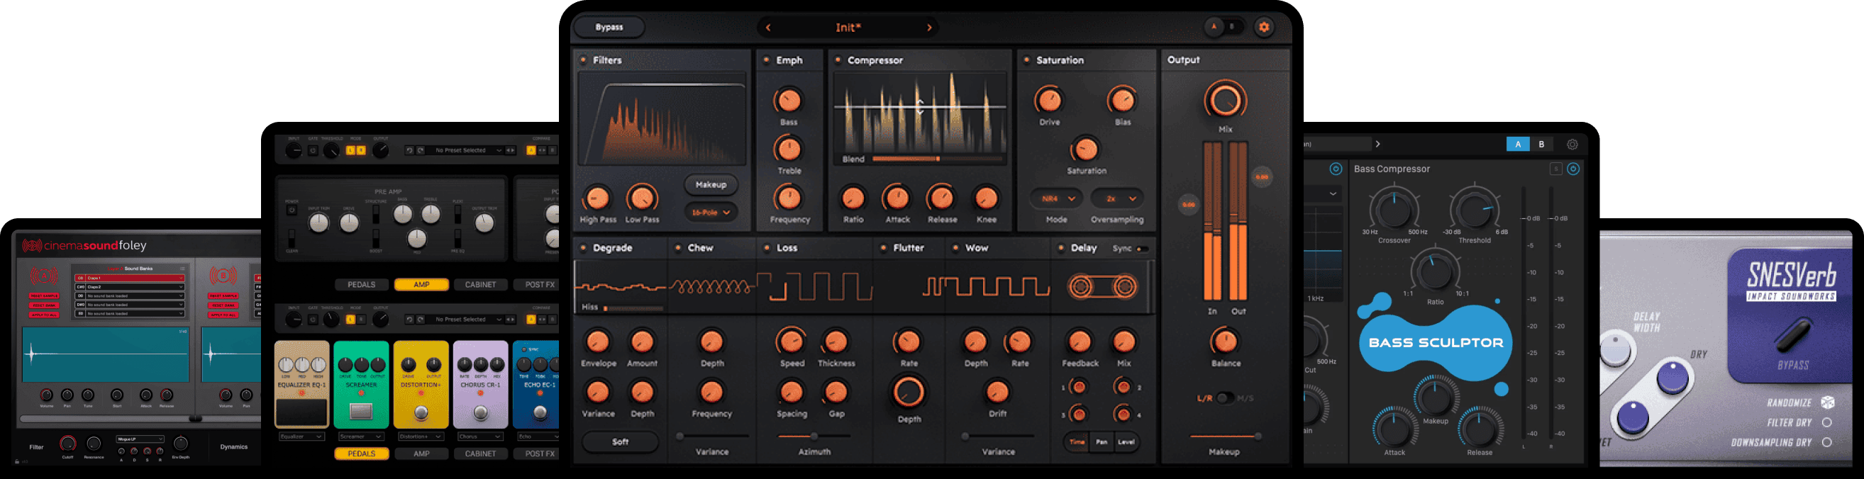
Task: Click the Bypass button
Action: point(609,28)
